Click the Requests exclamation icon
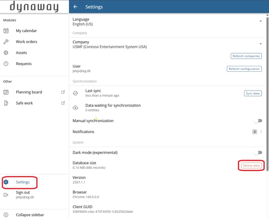This screenshot has height=218, width=269. tap(6, 64)
